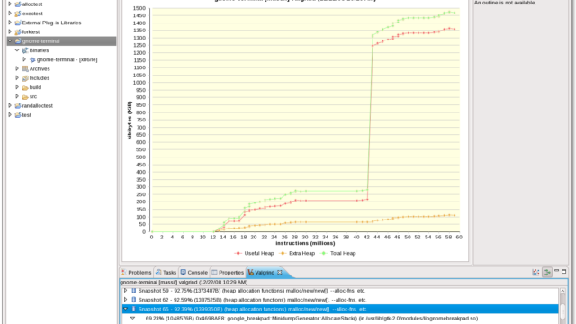Expand the test project
This screenshot has width=576, height=324.
click(10, 114)
